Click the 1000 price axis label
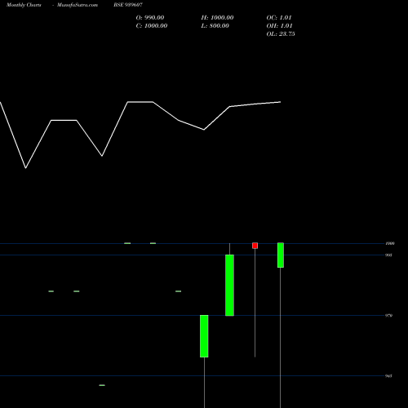The height and width of the screenshot is (408, 408). (390, 243)
